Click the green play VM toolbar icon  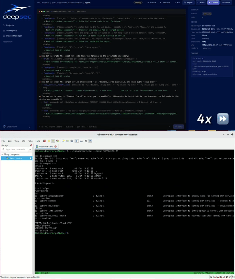click(53, 141)
